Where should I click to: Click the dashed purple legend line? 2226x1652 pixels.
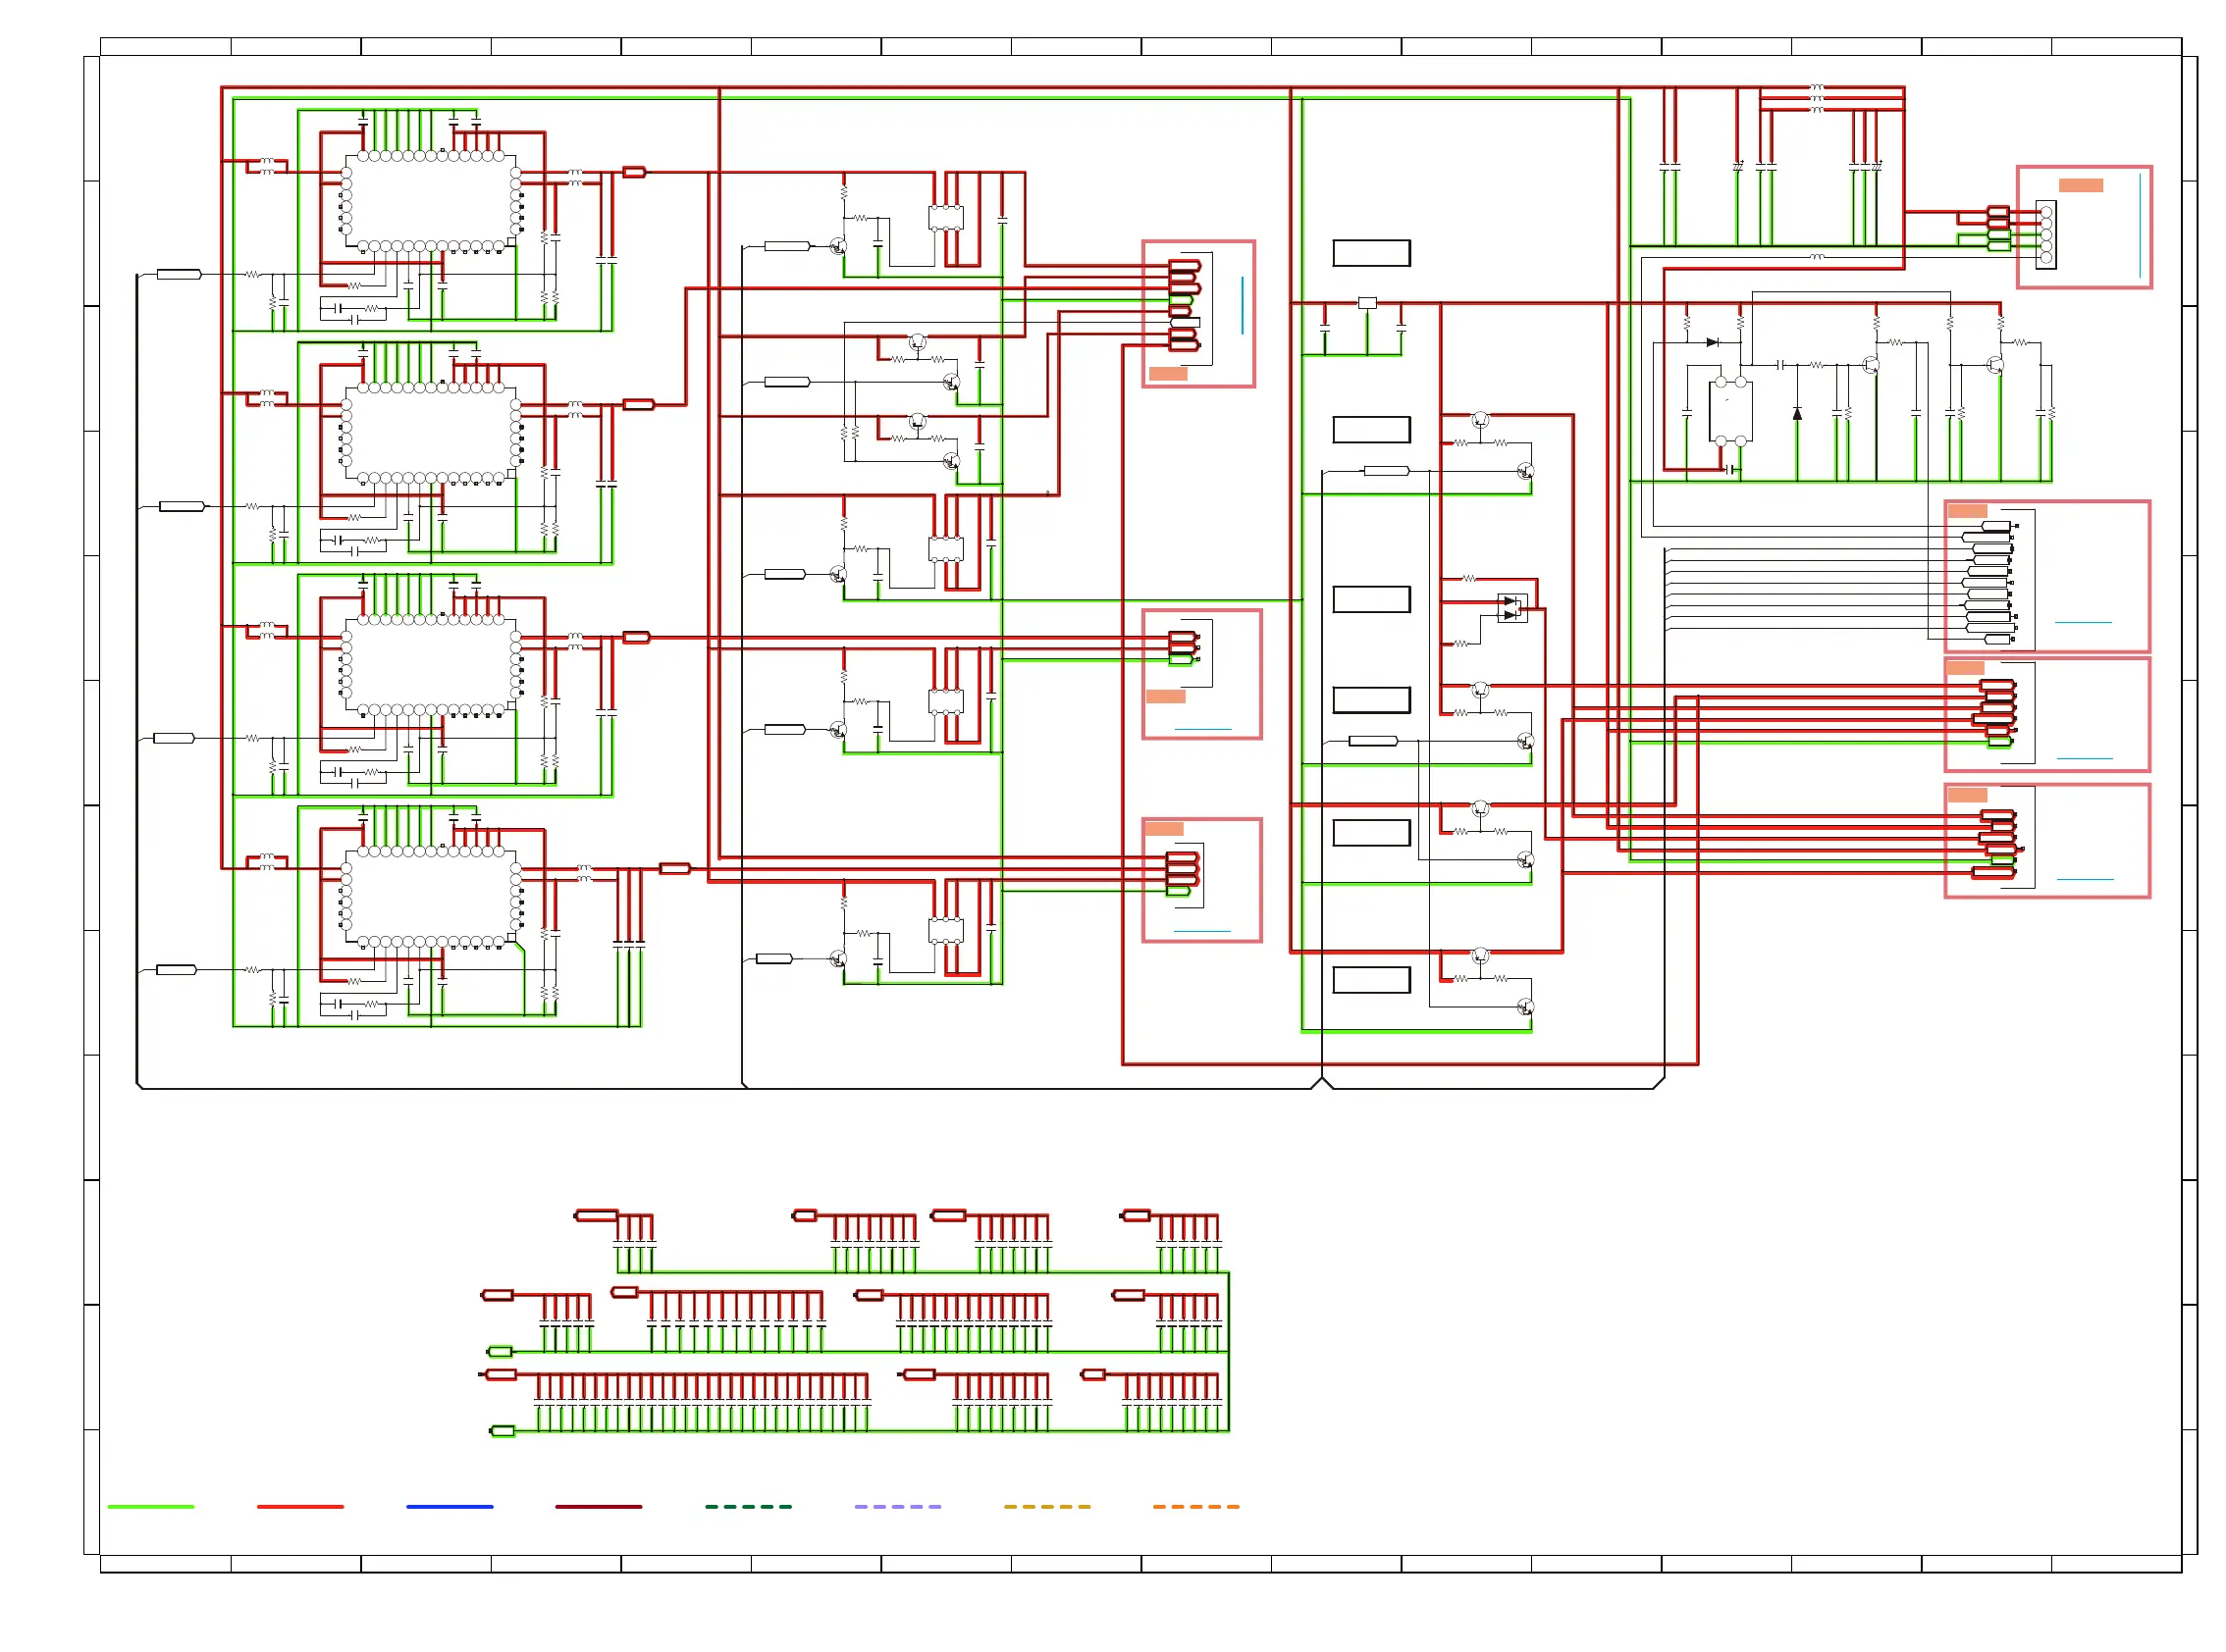coord(897,1507)
